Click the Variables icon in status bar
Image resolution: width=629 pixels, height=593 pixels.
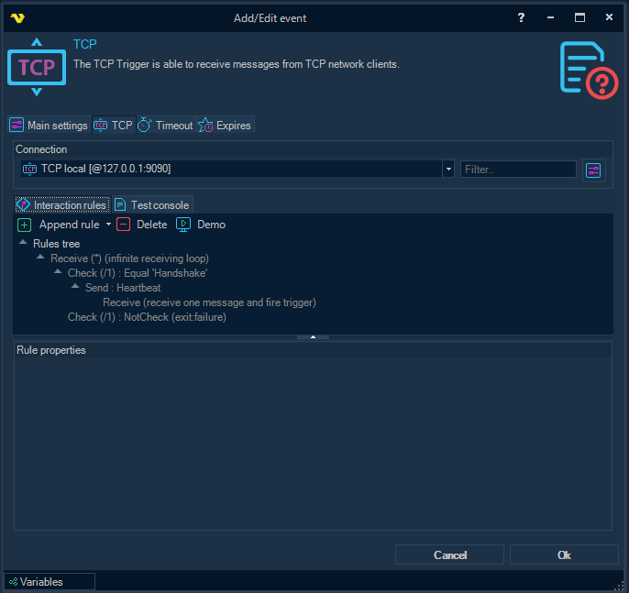coord(13,582)
